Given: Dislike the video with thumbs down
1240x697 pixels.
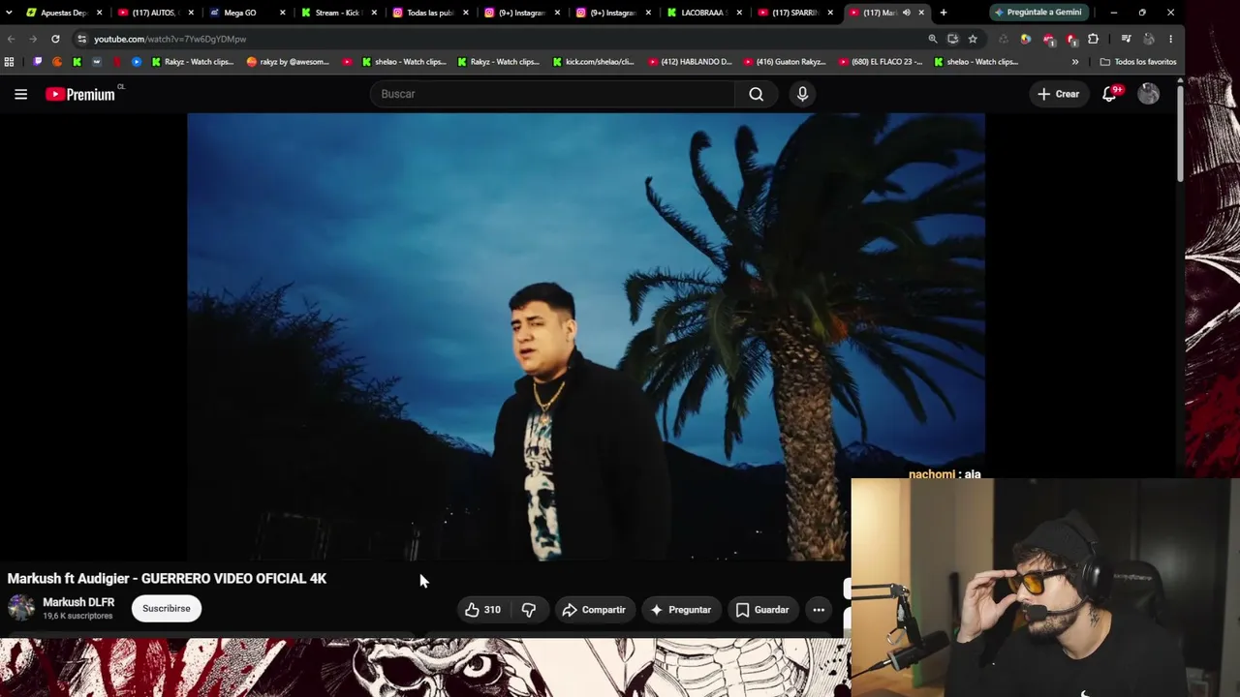Looking at the screenshot, I should [x=529, y=610].
